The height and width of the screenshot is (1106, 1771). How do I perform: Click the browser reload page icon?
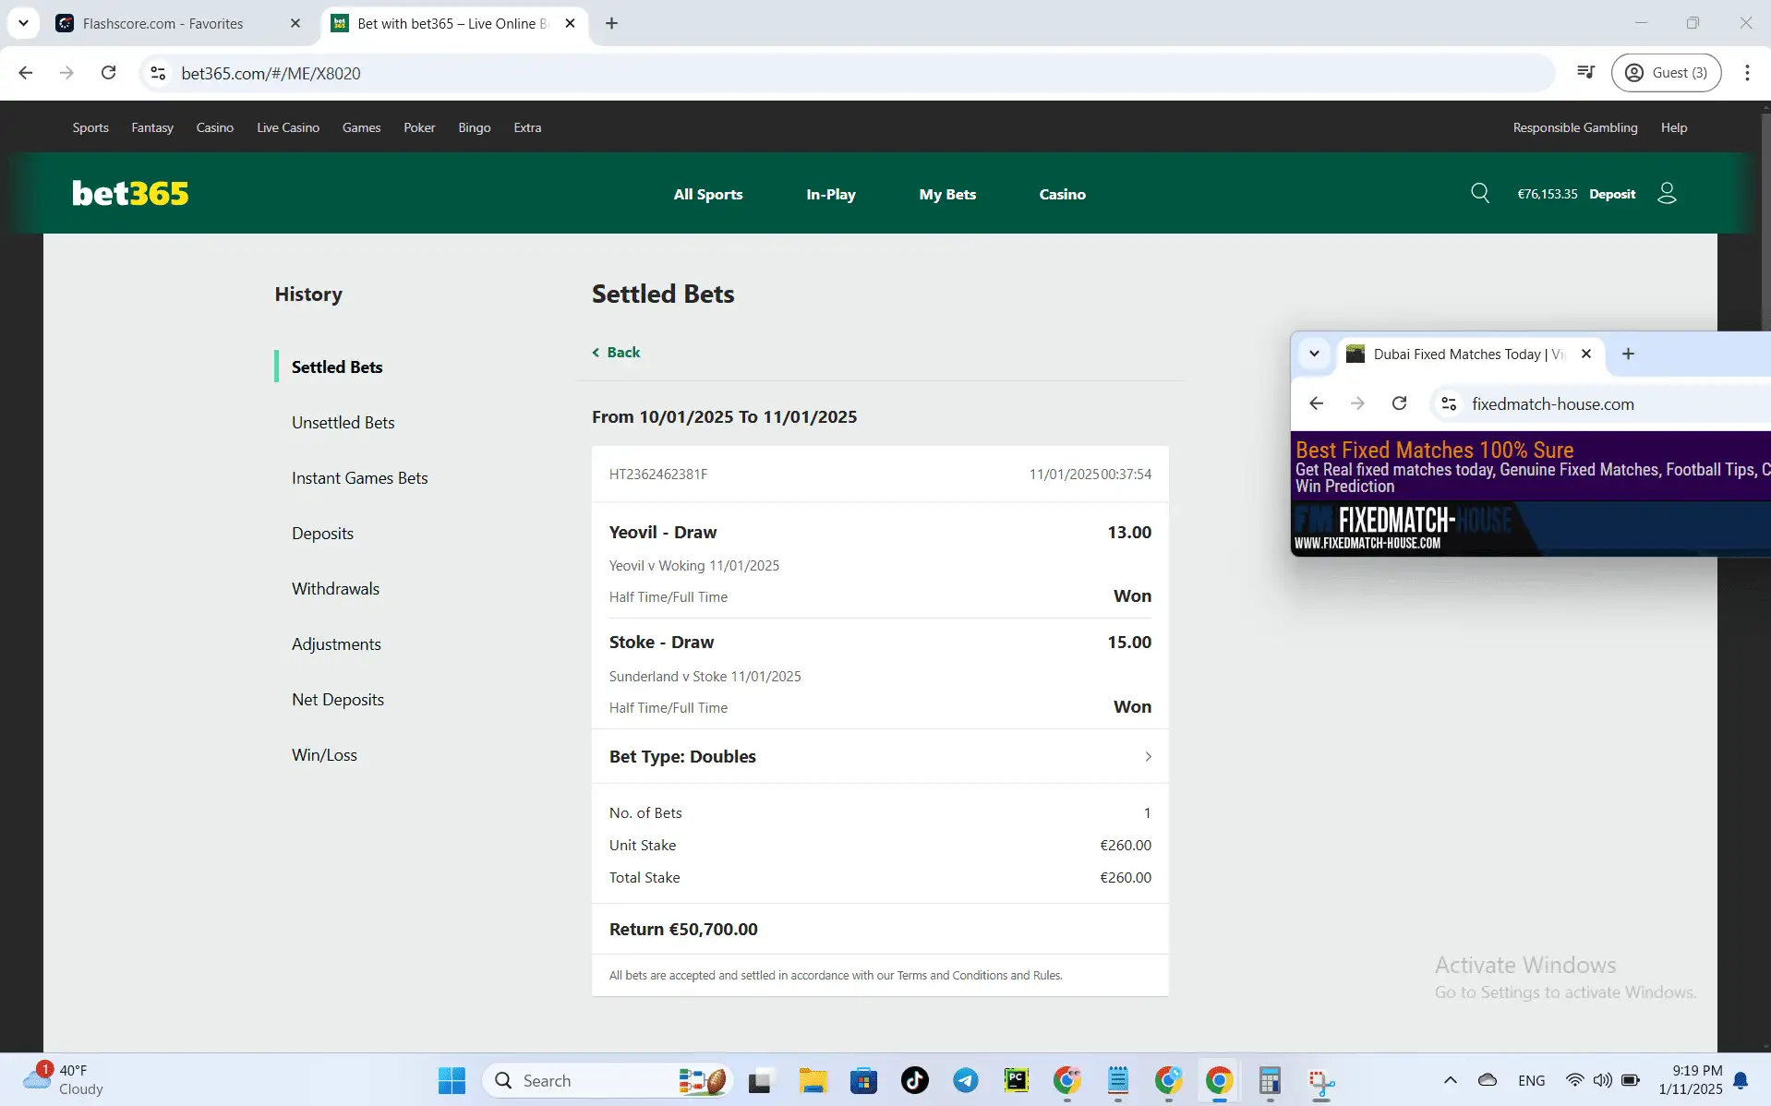pos(108,73)
